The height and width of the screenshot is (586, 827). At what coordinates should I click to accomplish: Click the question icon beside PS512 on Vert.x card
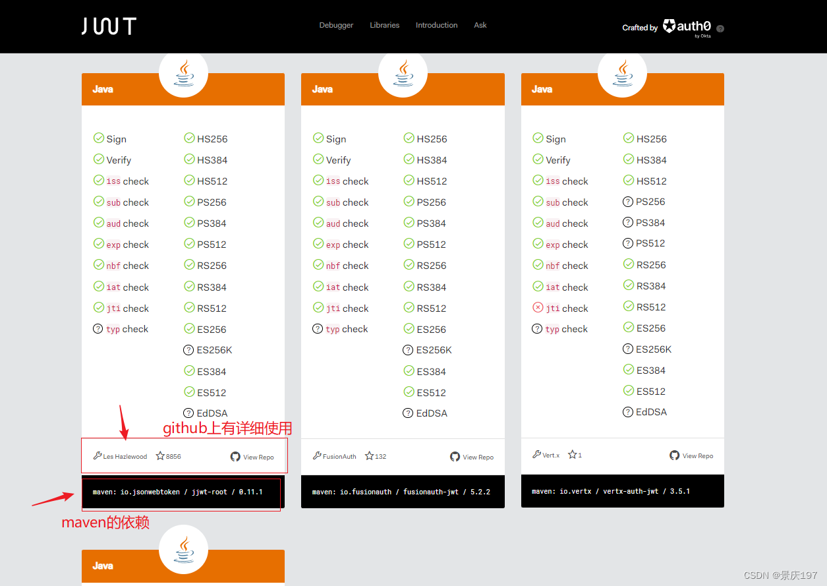pyautogui.click(x=628, y=243)
